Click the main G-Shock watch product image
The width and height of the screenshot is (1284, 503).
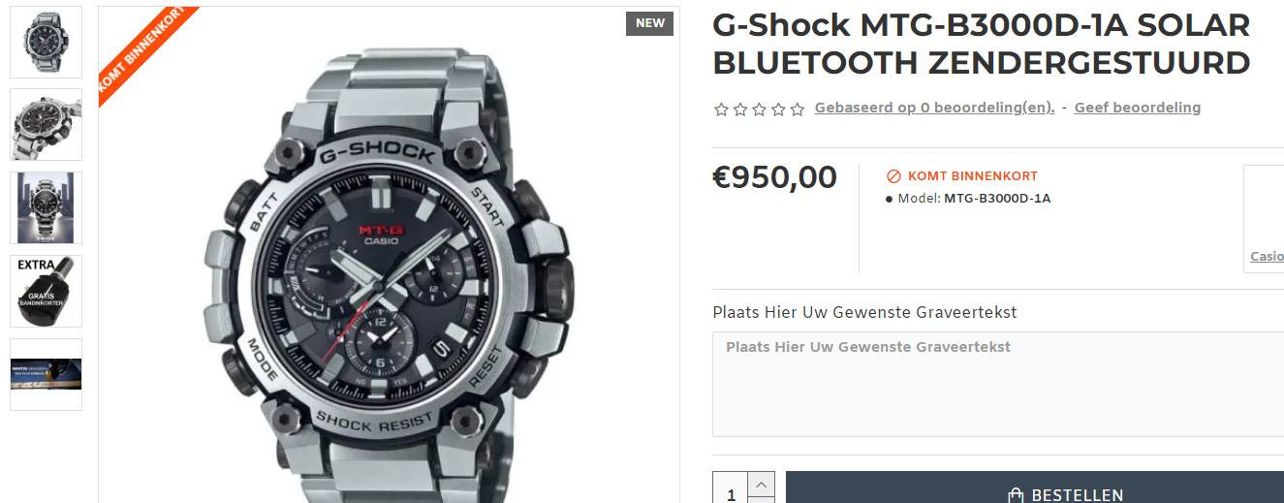point(389,255)
